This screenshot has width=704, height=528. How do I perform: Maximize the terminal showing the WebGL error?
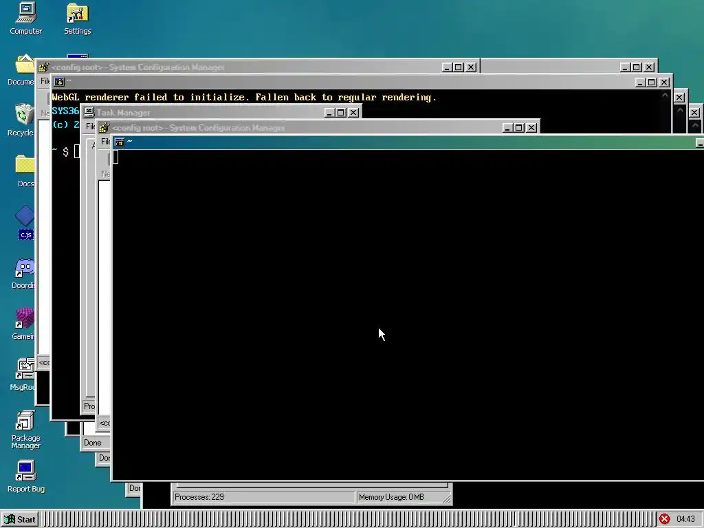pos(652,82)
